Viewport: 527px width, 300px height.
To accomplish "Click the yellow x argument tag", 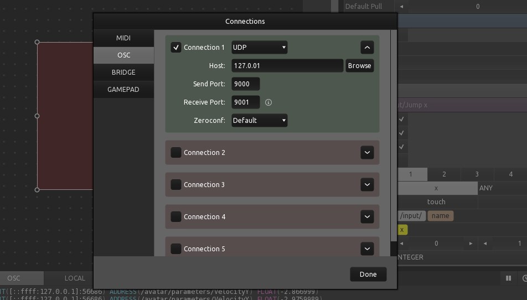I will (402, 230).
